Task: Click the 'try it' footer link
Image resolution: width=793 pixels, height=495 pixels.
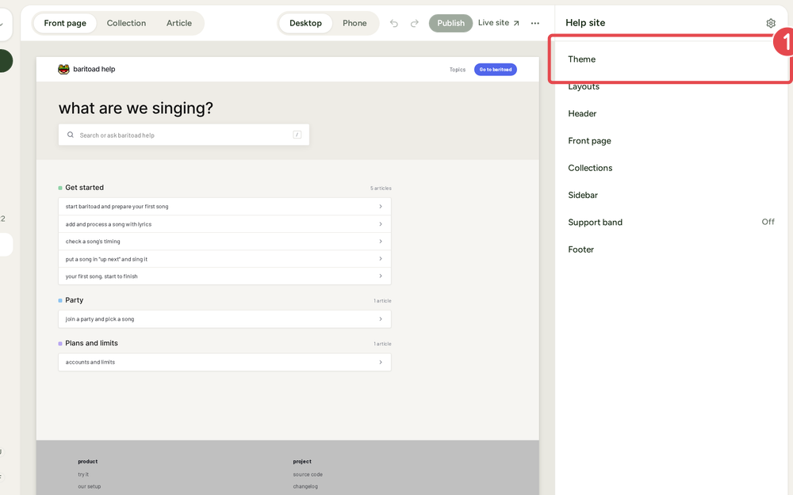Action: (x=83, y=474)
